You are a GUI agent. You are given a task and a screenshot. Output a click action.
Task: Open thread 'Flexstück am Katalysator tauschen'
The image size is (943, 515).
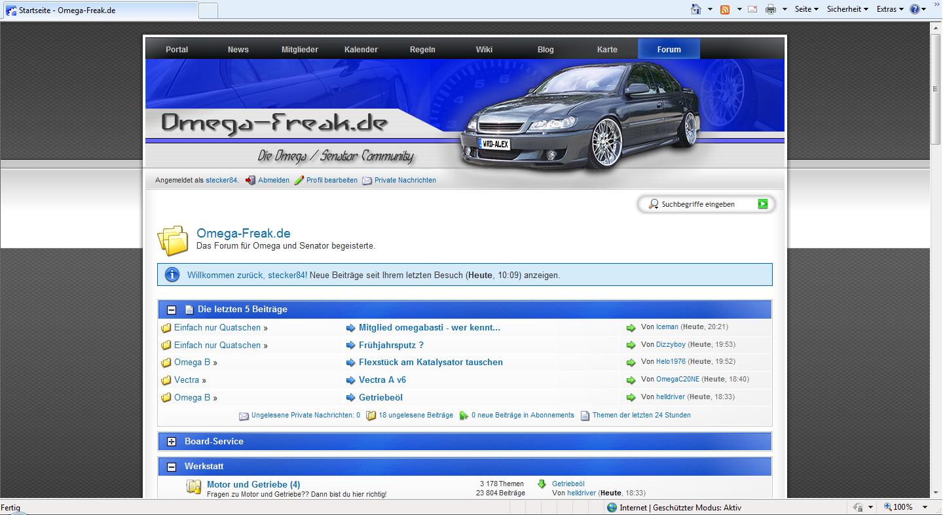click(430, 362)
